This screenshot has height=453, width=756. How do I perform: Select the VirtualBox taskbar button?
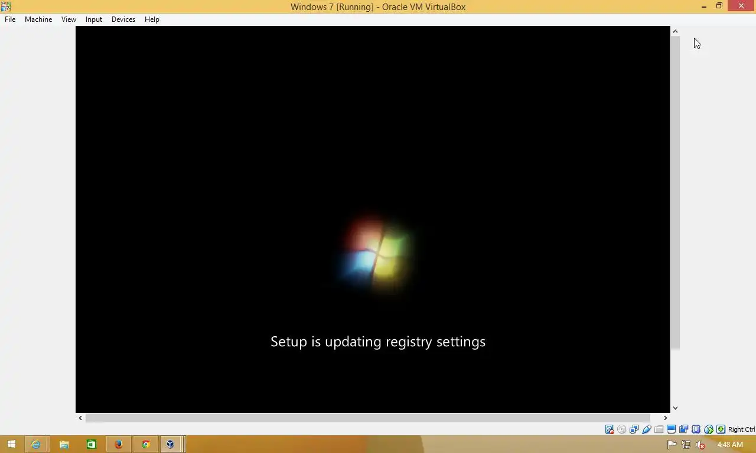171,444
